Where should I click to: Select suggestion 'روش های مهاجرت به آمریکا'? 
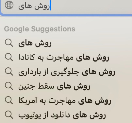pyautogui.click(x=66, y=101)
